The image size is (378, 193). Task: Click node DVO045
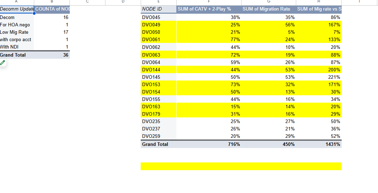(x=151, y=17)
